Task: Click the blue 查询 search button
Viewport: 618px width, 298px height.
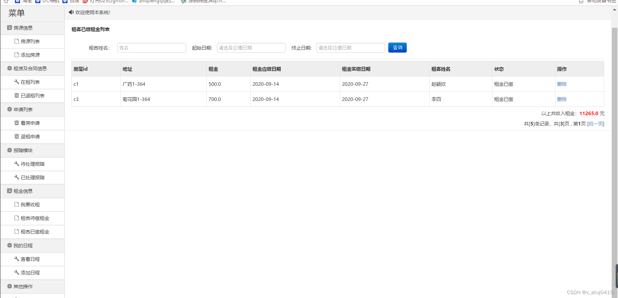Action: [397, 48]
